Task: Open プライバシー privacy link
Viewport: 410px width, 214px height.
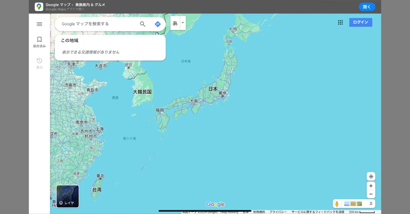Action: [278, 212]
